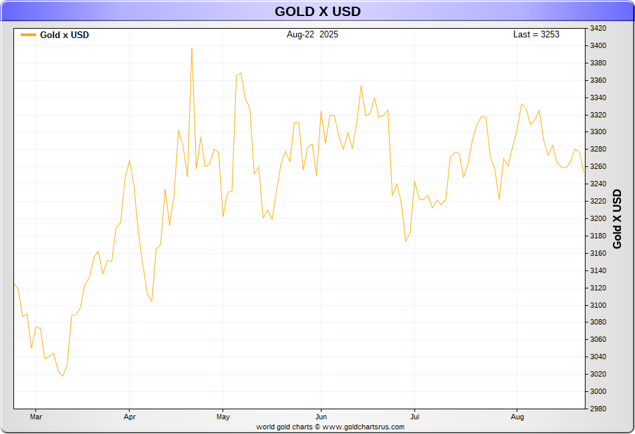Click the 3140 y-axis value
This screenshot has width=635, height=434.
pos(598,270)
